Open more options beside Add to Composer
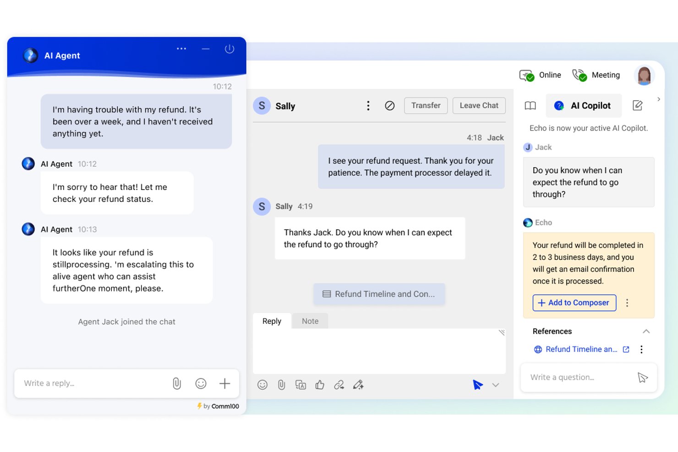This screenshot has height=452, width=678. point(627,303)
